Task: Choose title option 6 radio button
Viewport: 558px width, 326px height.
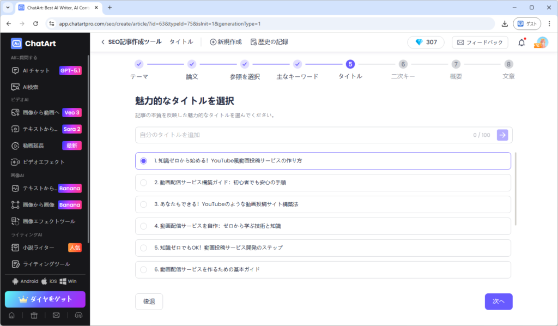Action: tap(143, 269)
